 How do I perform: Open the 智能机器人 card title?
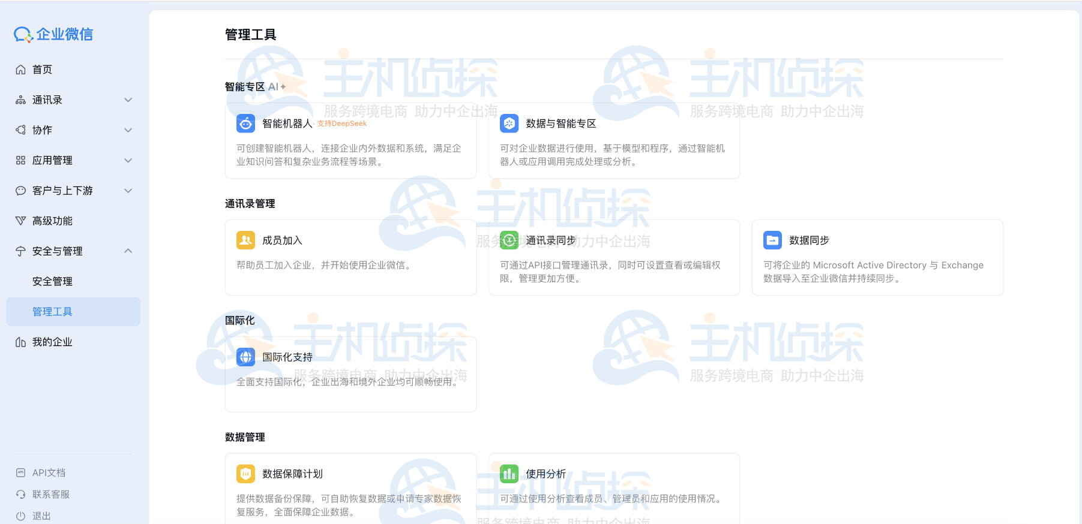(x=287, y=124)
